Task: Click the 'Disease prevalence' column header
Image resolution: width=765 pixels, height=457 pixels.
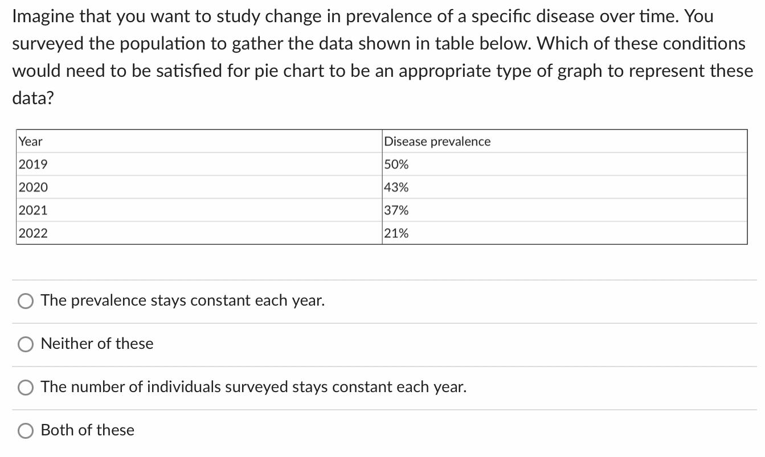Action: point(437,142)
